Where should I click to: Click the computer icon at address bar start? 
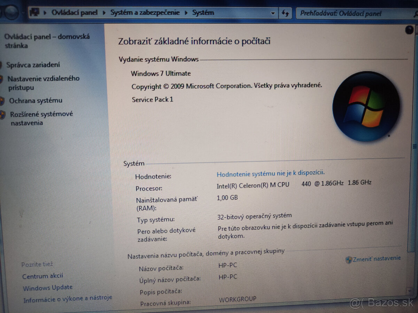(34, 12)
